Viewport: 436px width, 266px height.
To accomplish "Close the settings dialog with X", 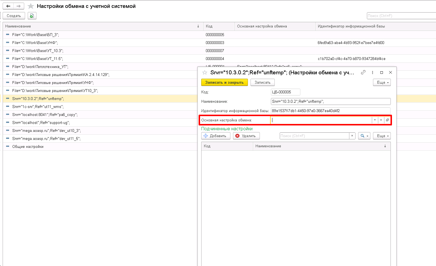I will point(391,72).
